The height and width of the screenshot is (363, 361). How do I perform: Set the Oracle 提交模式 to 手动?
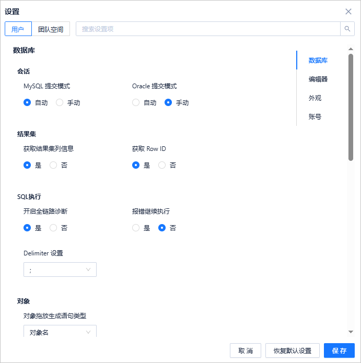pyautogui.click(x=168, y=102)
